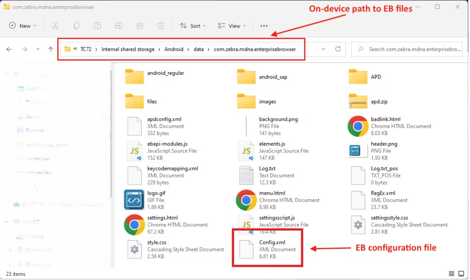Click the Rename icon in toolbar
Image resolution: width=470 pixels, height=280 pixels.
(x=119, y=26)
